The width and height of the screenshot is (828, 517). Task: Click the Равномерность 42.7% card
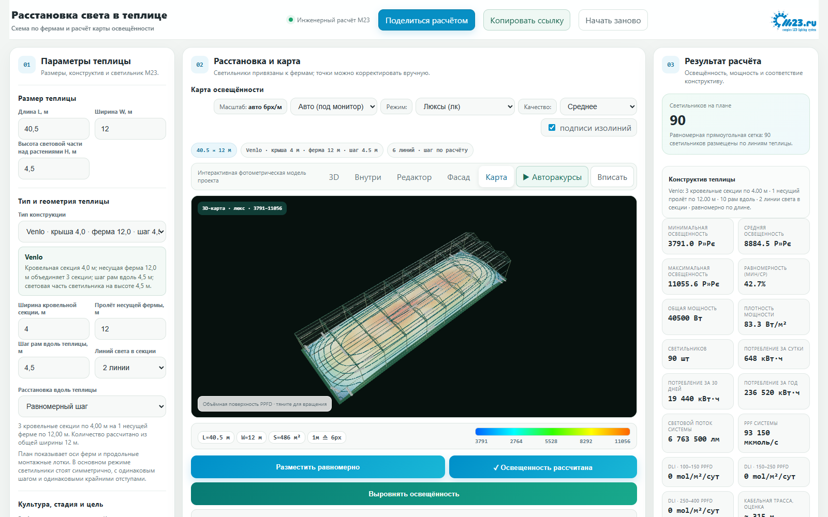[774, 277]
